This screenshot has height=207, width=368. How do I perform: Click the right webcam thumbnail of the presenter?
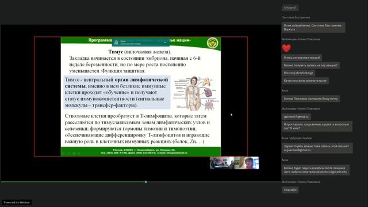coord(247,163)
